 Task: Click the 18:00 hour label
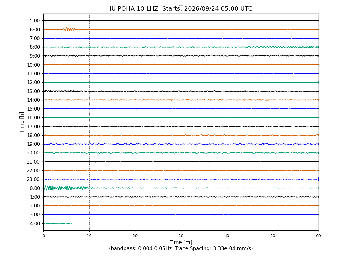click(33, 135)
